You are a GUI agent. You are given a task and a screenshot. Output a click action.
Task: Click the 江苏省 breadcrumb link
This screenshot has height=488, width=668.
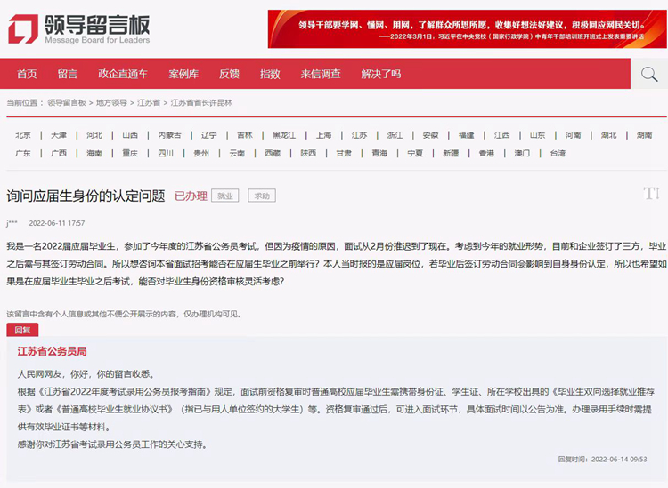pyautogui.click(x=149, y=103)
